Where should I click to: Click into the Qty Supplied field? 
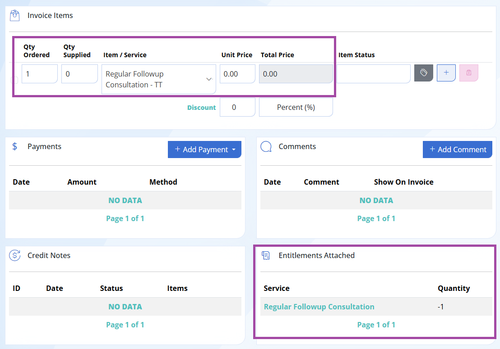point(79,74)
